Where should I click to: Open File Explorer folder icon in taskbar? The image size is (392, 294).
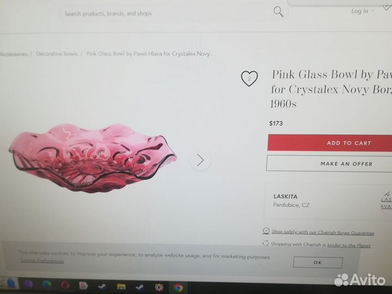coord(121,286)
